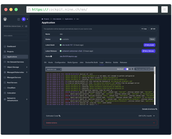172x139 pixels.
Task: Click the browser menu icon beside the address bar
Action: [x=164, y=10]
